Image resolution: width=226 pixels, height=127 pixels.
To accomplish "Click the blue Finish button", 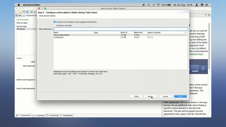I will (180, 96).
